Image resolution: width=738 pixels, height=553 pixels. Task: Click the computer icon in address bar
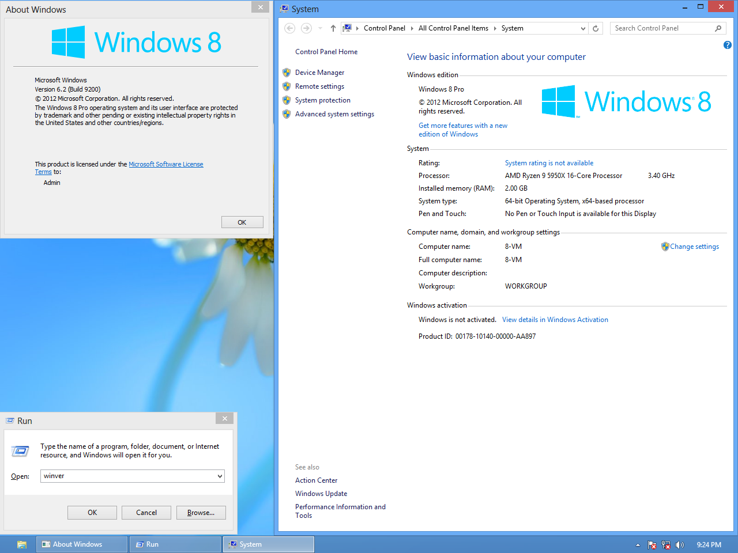347,28
